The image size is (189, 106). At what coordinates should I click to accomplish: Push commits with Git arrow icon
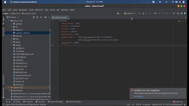click(167, 14)
